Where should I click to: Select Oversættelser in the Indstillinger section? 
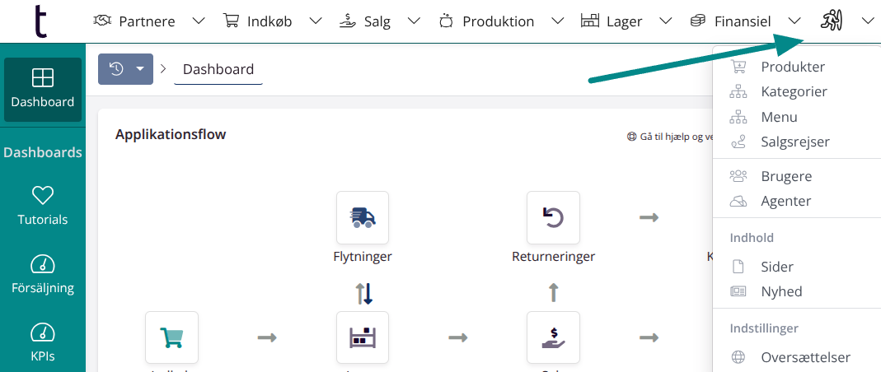pos(805,357)
